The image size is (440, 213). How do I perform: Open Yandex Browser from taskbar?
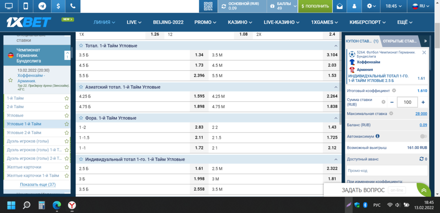pyautogui.click(x=72, y=206)
